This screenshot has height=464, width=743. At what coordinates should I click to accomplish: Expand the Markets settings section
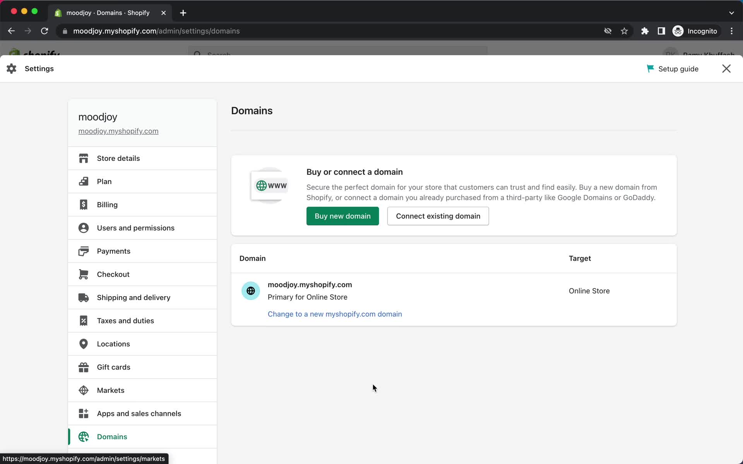[x=110, y=390]
